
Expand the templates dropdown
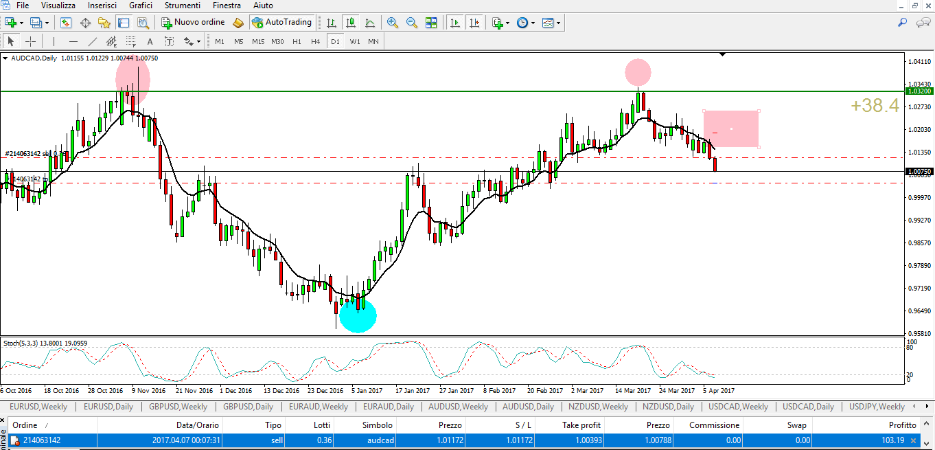point(559,23)
